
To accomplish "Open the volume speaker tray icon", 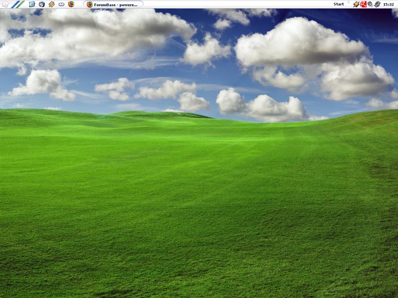I will point(370,4).
